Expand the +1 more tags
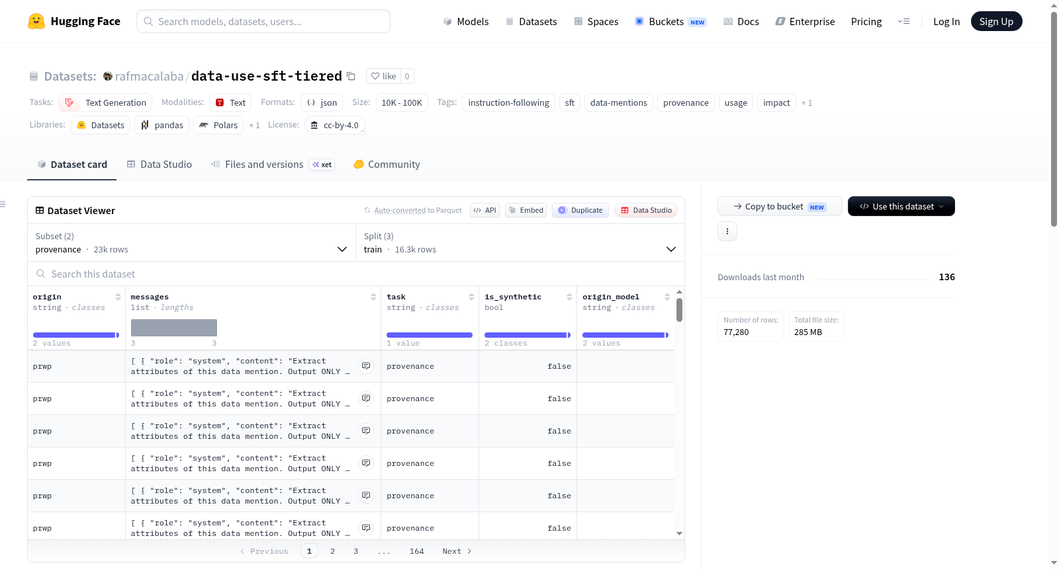The image size is (1059, 569). pyautogui.click(x=807, y=102)
